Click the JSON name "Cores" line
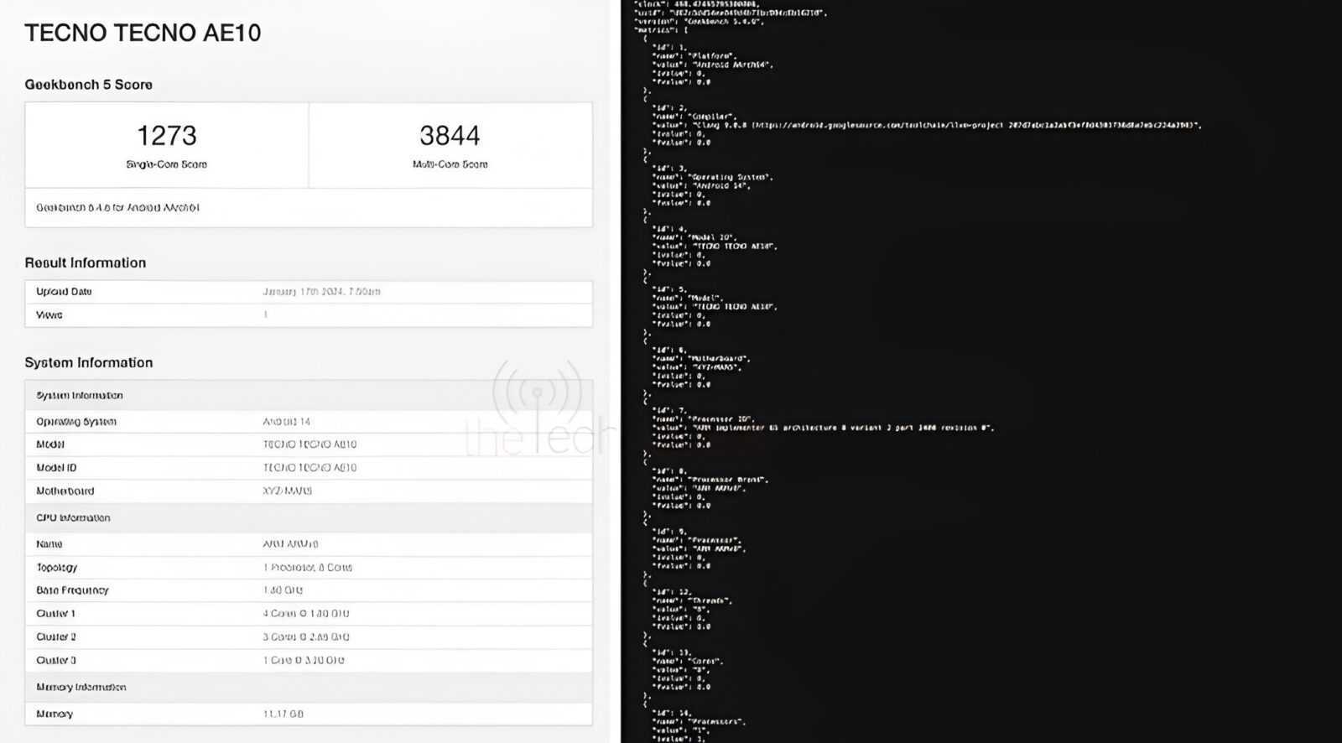The height and width of the screenshot is (743, 1342). [688, 661]
